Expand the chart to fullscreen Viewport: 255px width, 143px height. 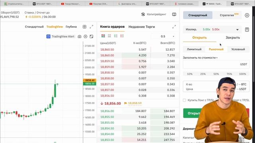tap(91, 27)
